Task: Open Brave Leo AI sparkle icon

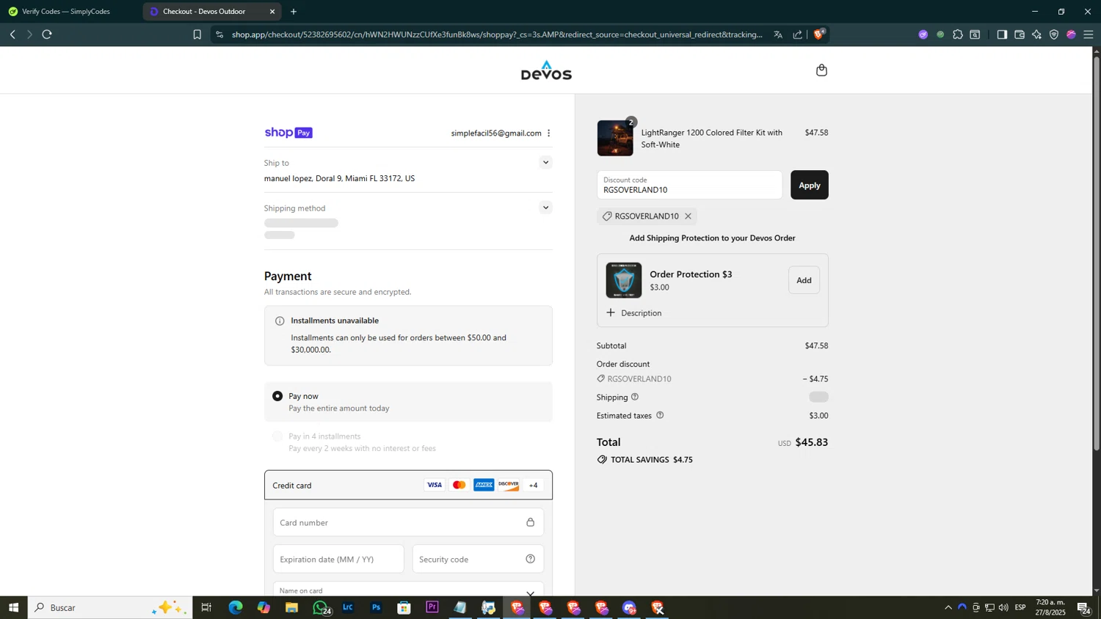Action: coord(1036,34)
